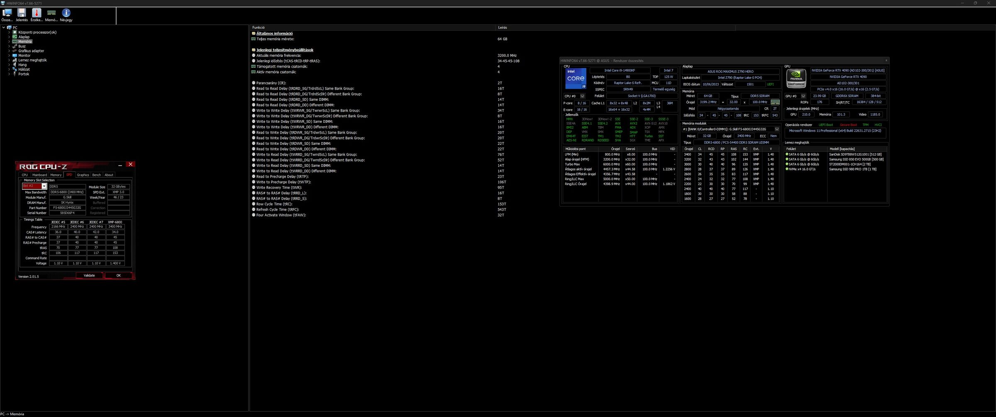Open the About tab in ROG CPU-Z

coord(109,175)
